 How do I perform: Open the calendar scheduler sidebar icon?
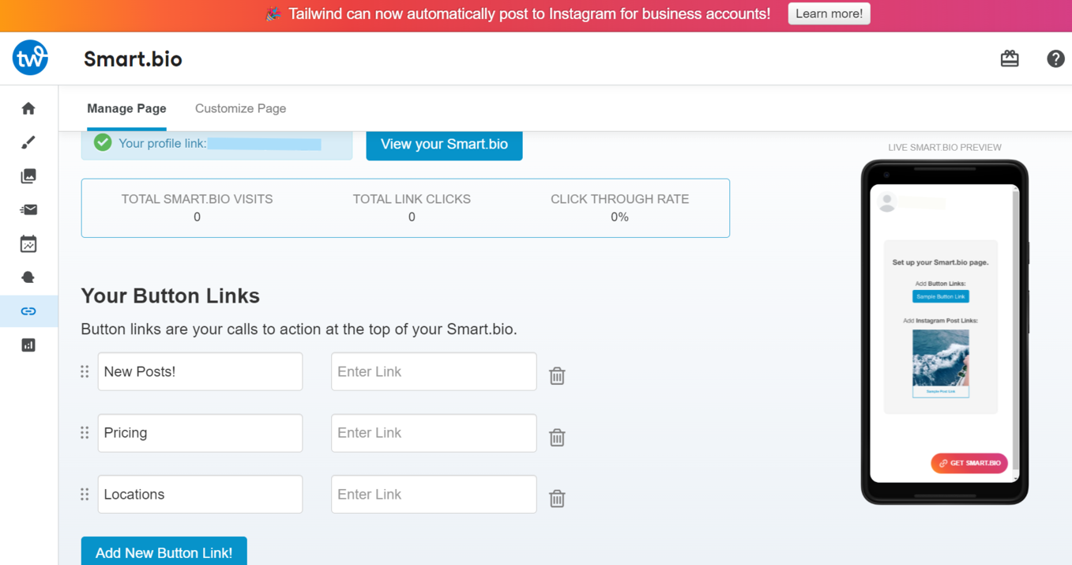point(28,244)
